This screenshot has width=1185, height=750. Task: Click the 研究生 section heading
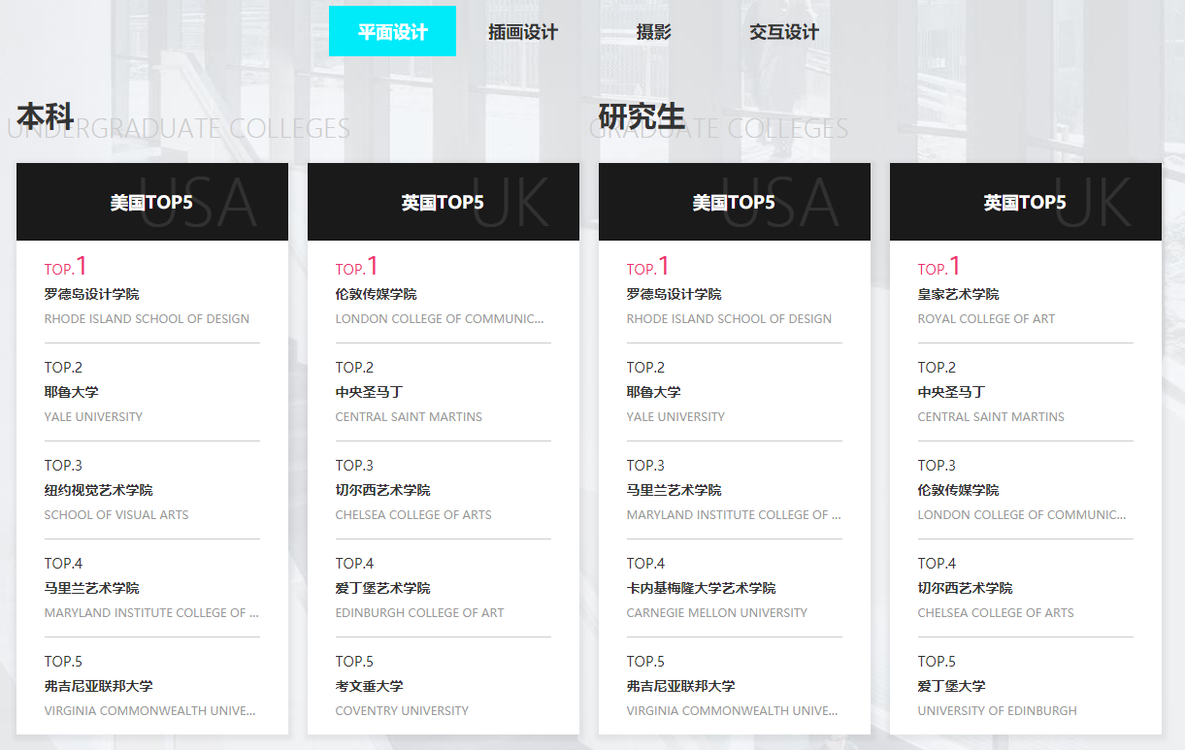coord(642,116)
